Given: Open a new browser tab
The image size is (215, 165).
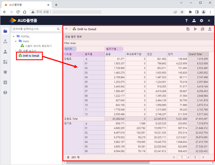Looking at the screenshot, I should point(56,5).
